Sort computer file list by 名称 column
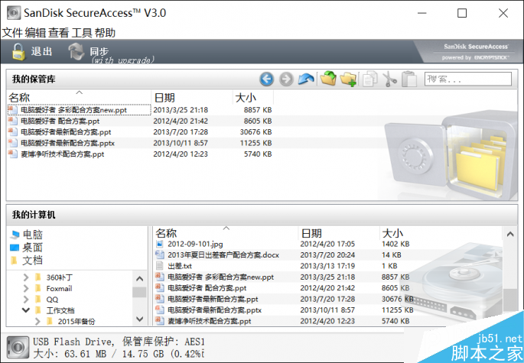The image size is (524, 363). [226, 233]
